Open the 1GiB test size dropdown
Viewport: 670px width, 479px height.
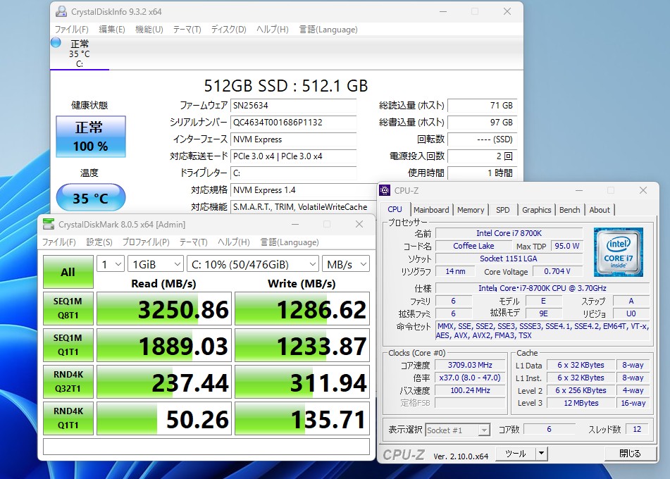(156, 264)
